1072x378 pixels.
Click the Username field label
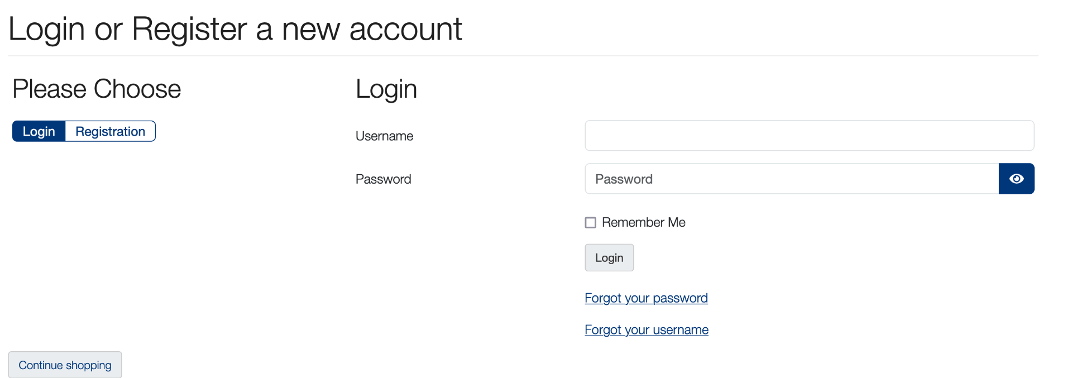pos(384,136)
